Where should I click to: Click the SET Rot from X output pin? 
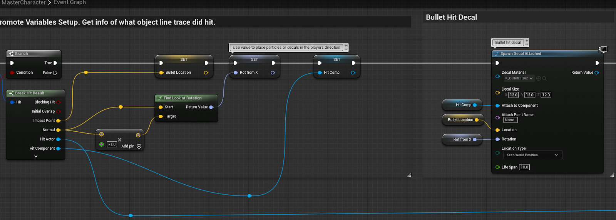click(273, 73)
